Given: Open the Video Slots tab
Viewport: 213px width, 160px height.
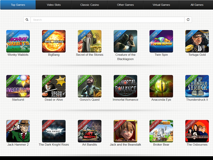Looking at the screenshot, I should point(54,5).
